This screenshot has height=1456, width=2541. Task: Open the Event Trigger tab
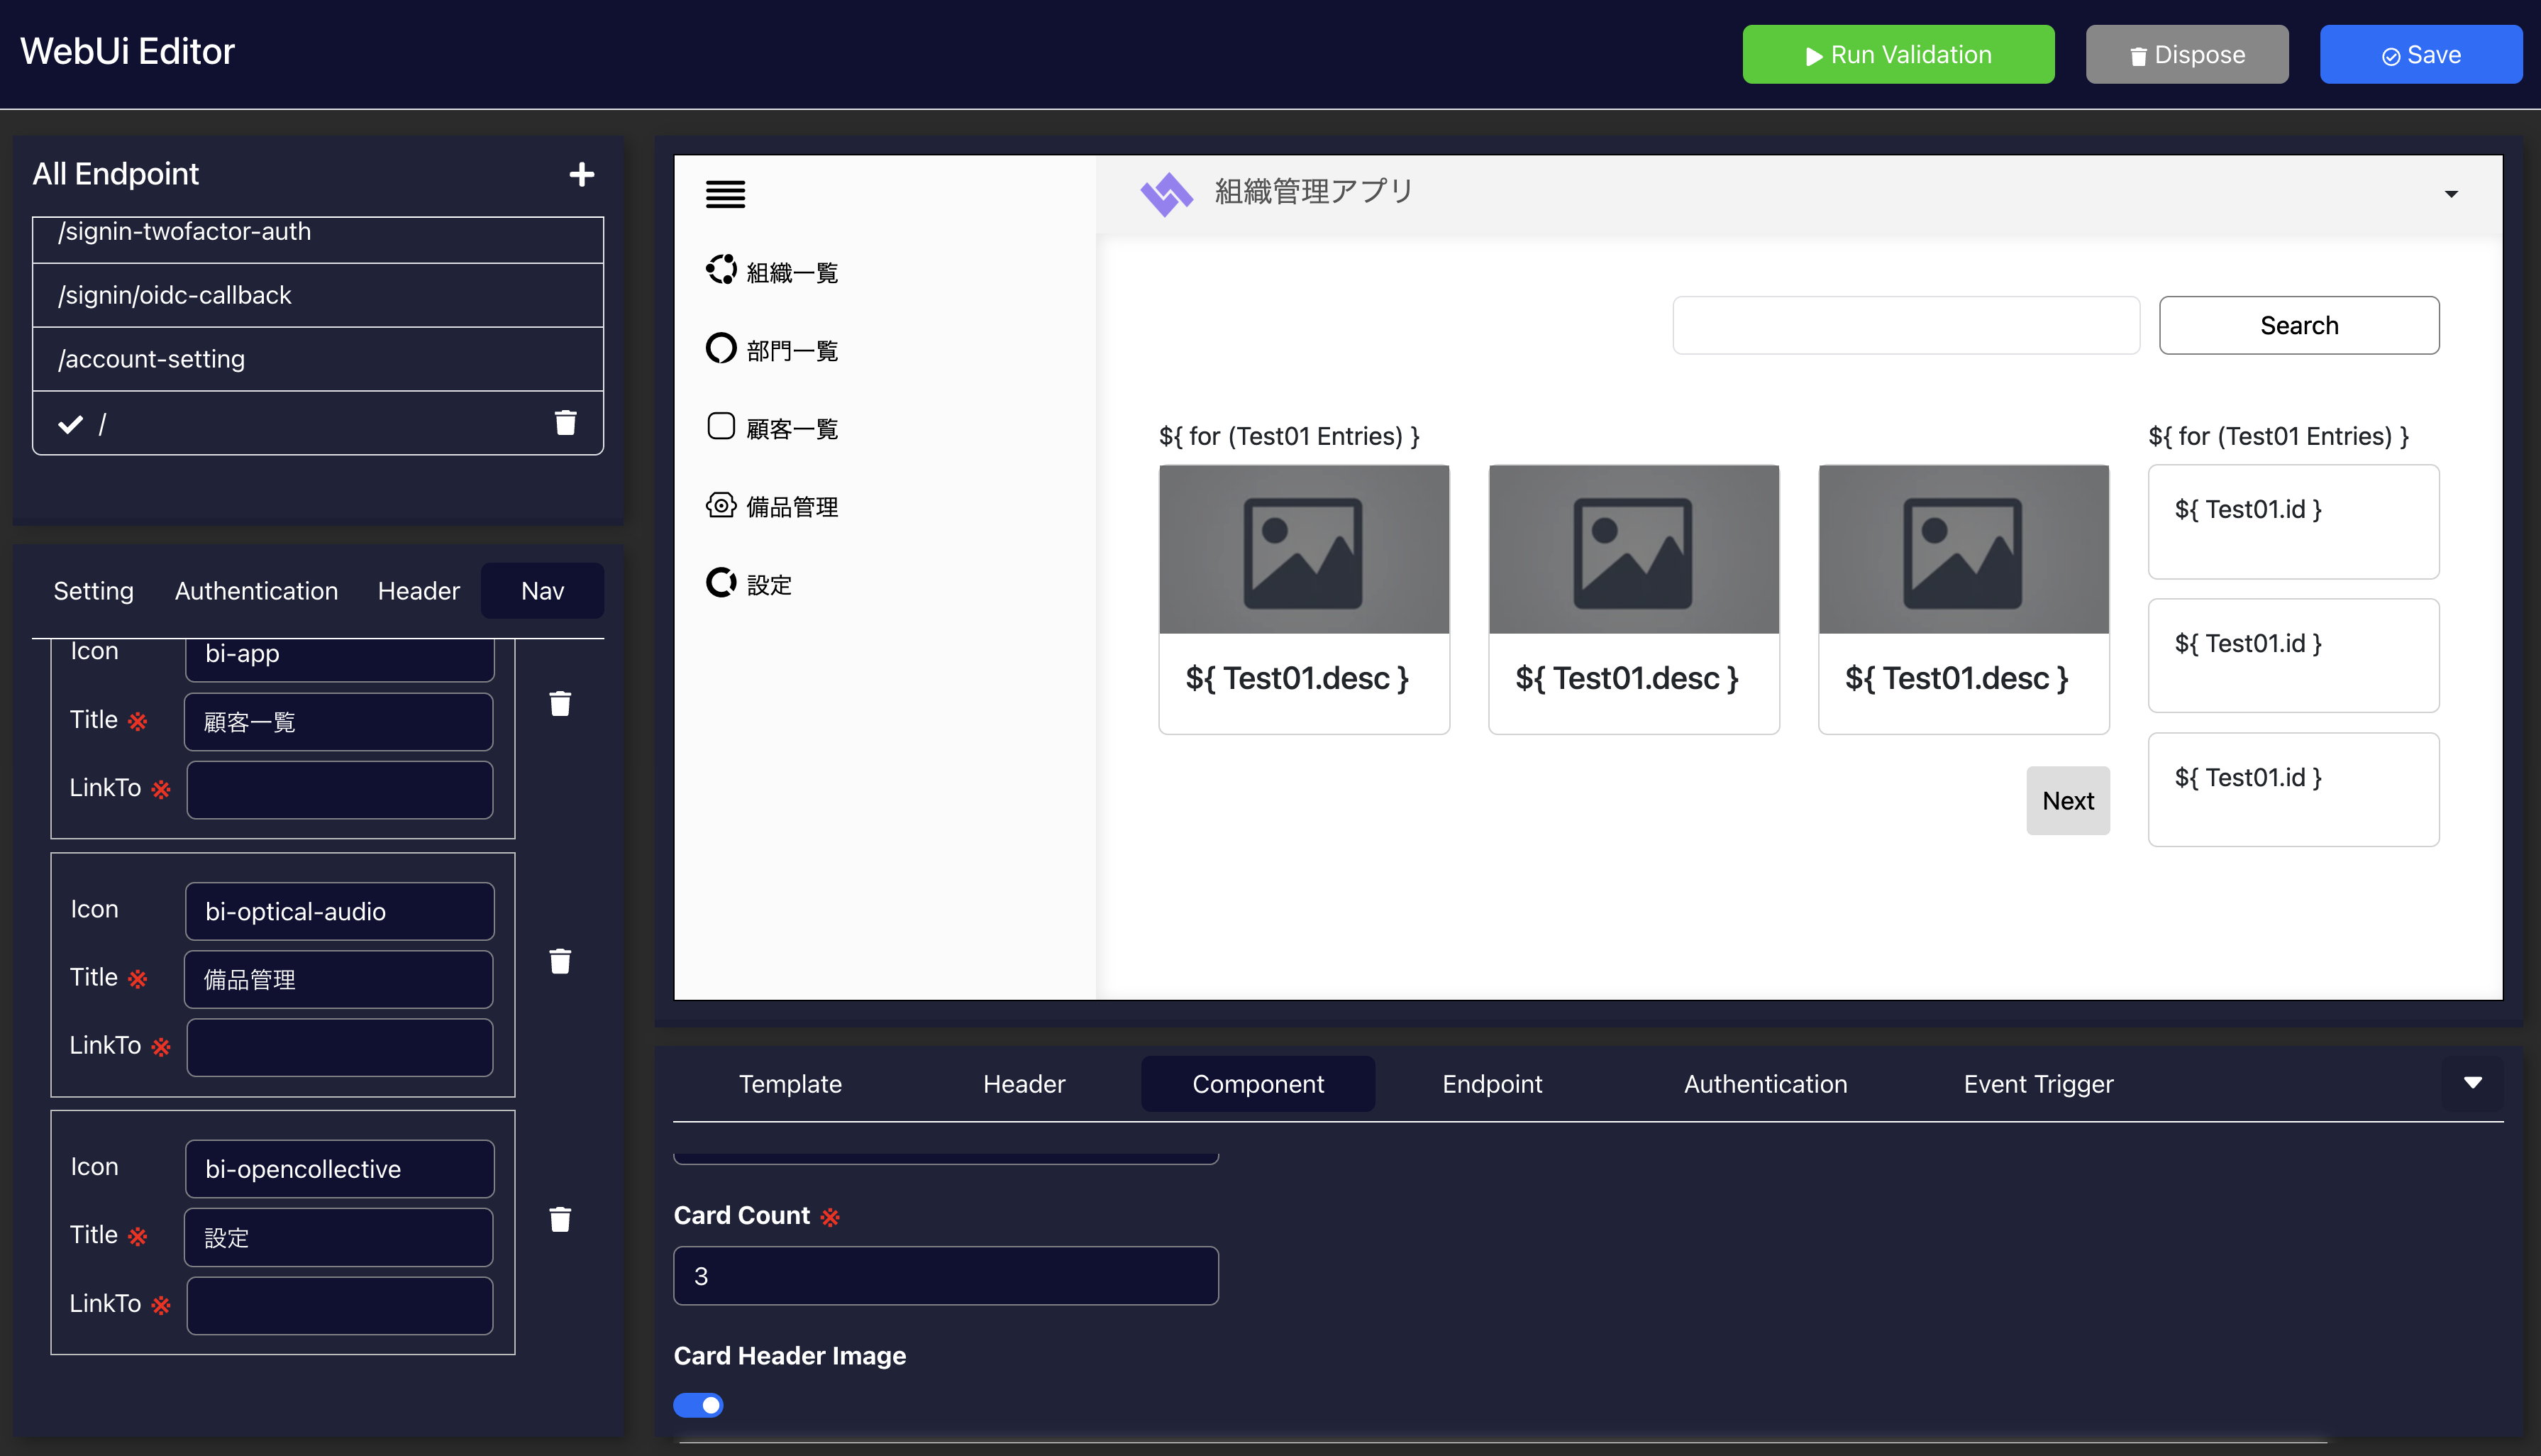point(2037,1084)
